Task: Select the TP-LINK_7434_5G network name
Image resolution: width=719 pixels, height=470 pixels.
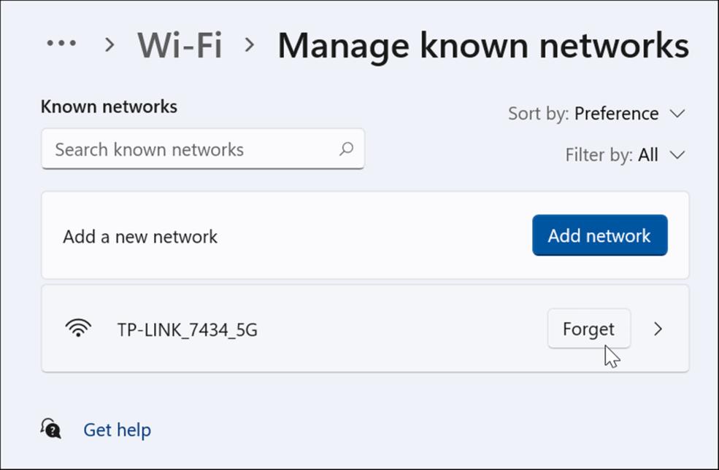Action: pos(187,329)
